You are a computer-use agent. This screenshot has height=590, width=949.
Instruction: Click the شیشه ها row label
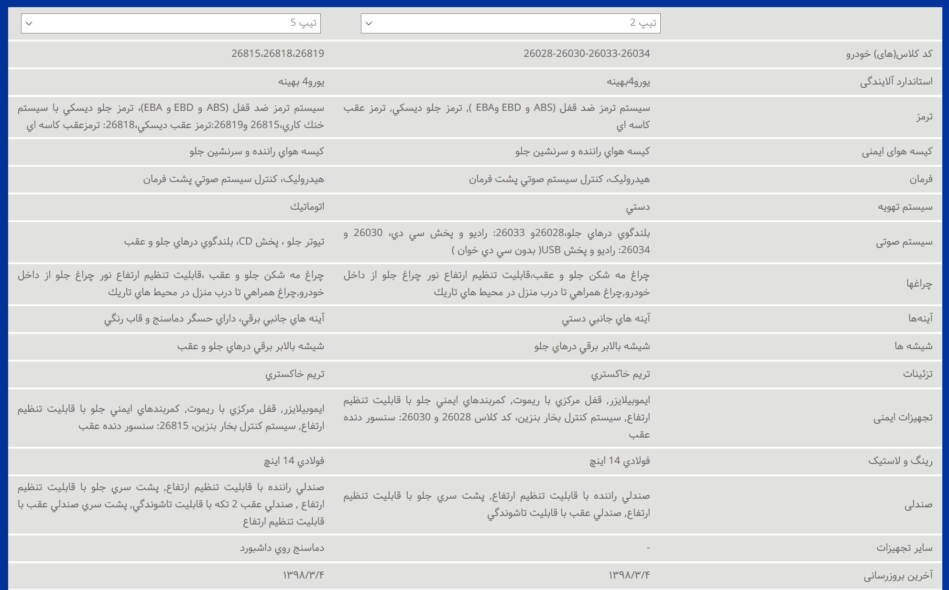pyautogui.click(x=914, y=346)
